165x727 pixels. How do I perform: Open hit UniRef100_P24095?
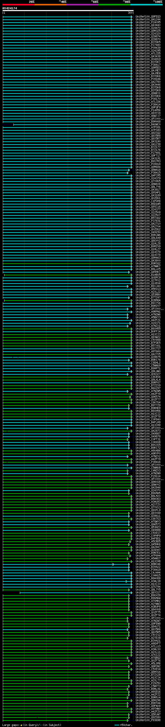click(148, 22)
